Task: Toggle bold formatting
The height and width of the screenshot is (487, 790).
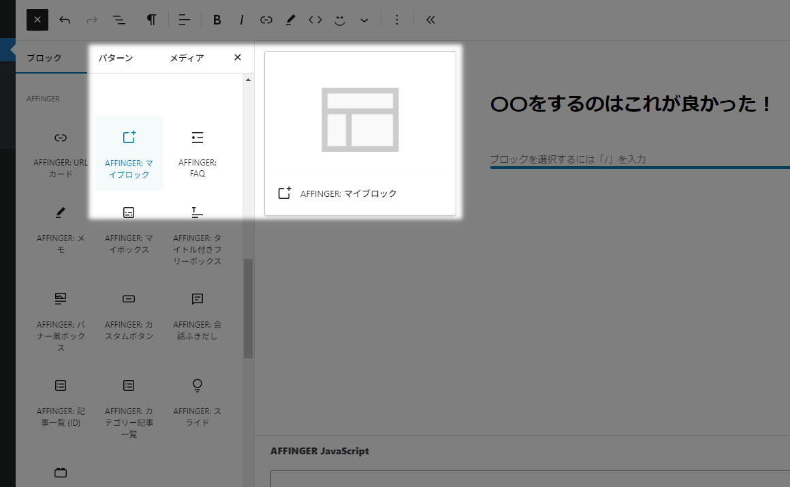Action: tap(217, 20)
